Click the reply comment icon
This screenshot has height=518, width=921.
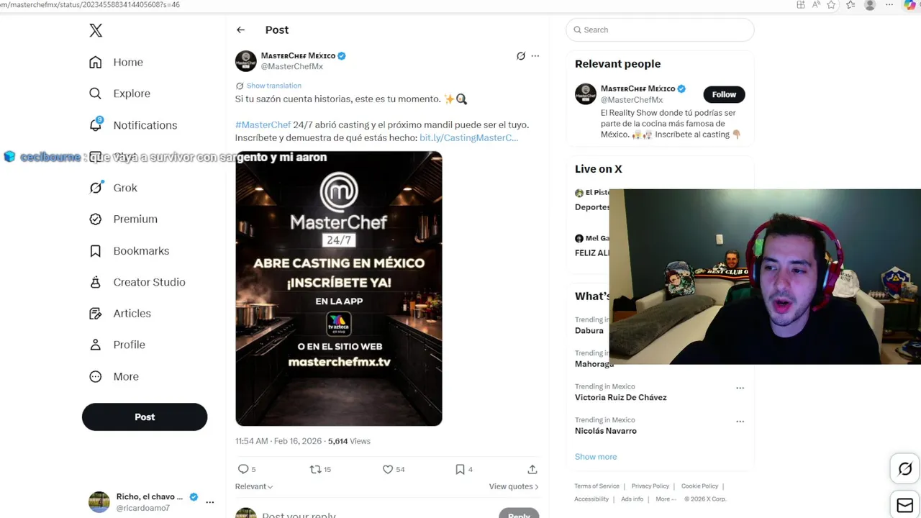(243, 469)
